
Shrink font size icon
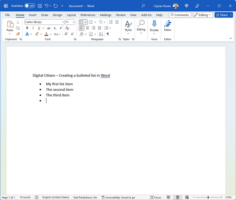coord(72,34)
